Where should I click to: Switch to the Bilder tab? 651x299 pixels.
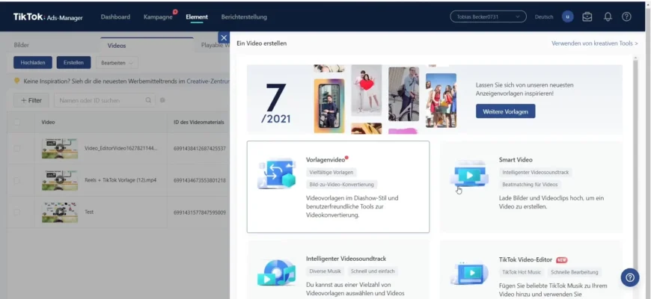pos(22,45)
